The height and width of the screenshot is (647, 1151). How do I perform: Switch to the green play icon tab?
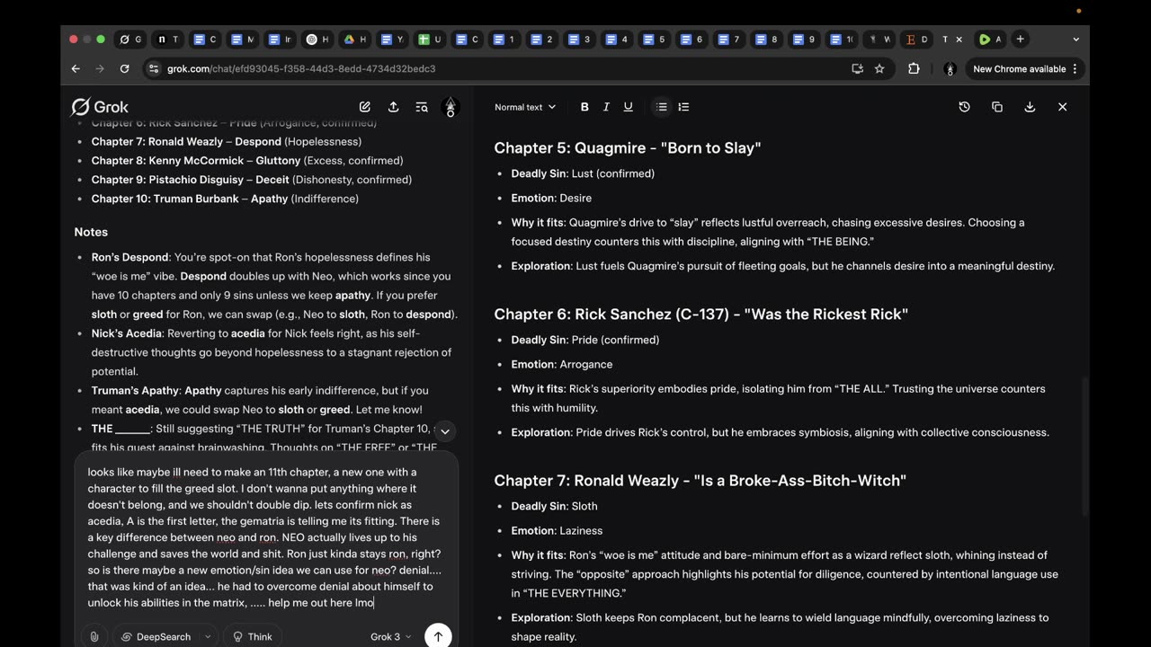pos(991,40)
